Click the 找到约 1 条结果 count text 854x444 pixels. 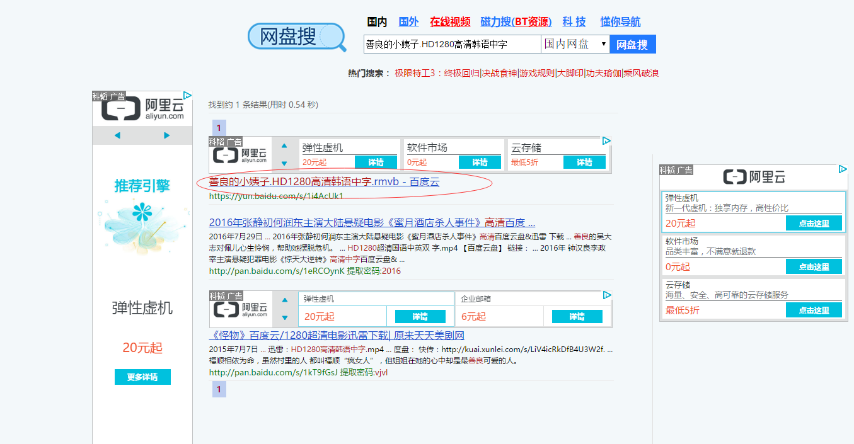263,105
